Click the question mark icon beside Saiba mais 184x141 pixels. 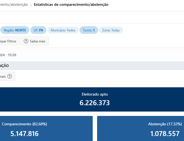click(x=26, y=41)
